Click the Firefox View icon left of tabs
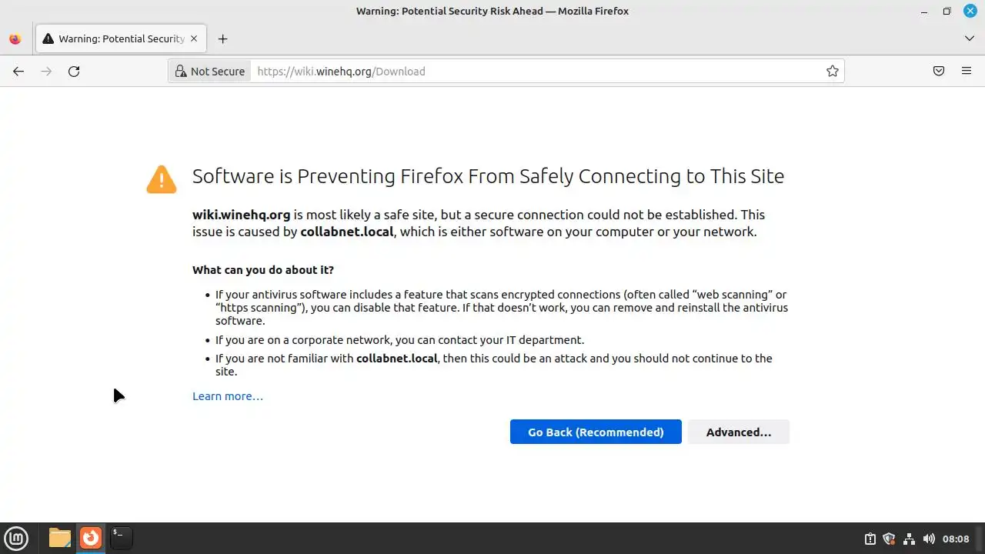Viewport: 985px width, 554px height. click(15, 39)
